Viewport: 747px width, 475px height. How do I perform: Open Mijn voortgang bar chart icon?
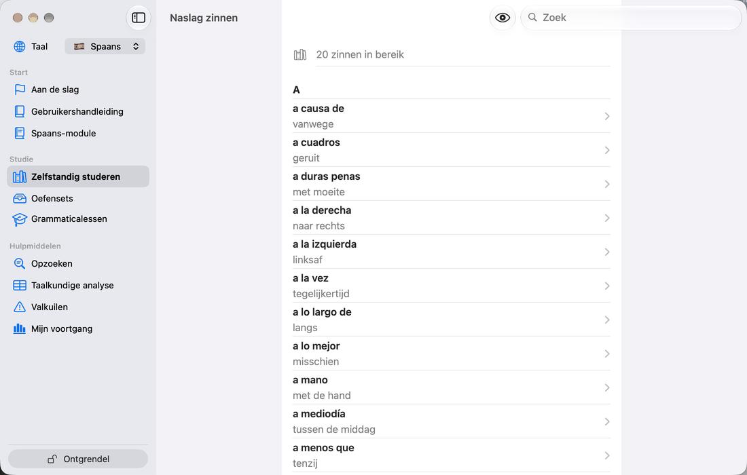click(x=20, y=328)
